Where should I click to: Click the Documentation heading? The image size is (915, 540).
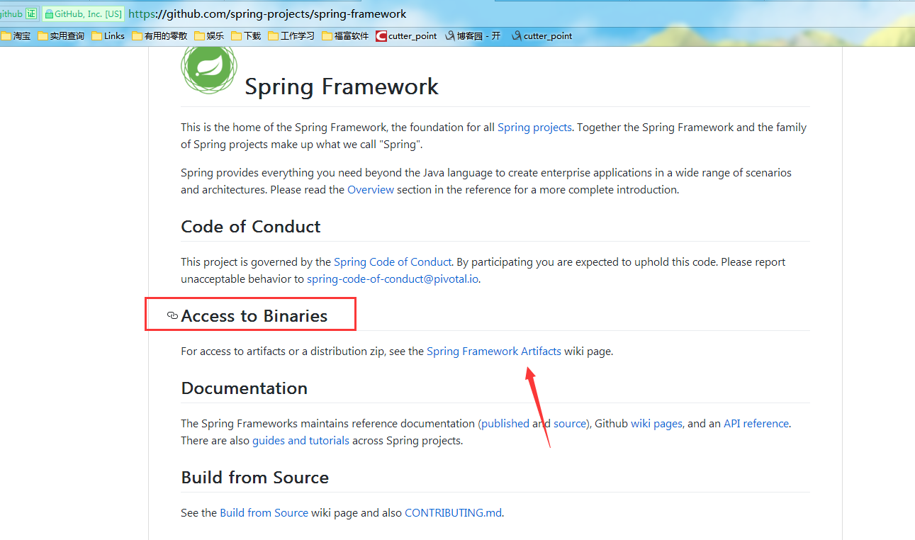click(x=245, y=388)
